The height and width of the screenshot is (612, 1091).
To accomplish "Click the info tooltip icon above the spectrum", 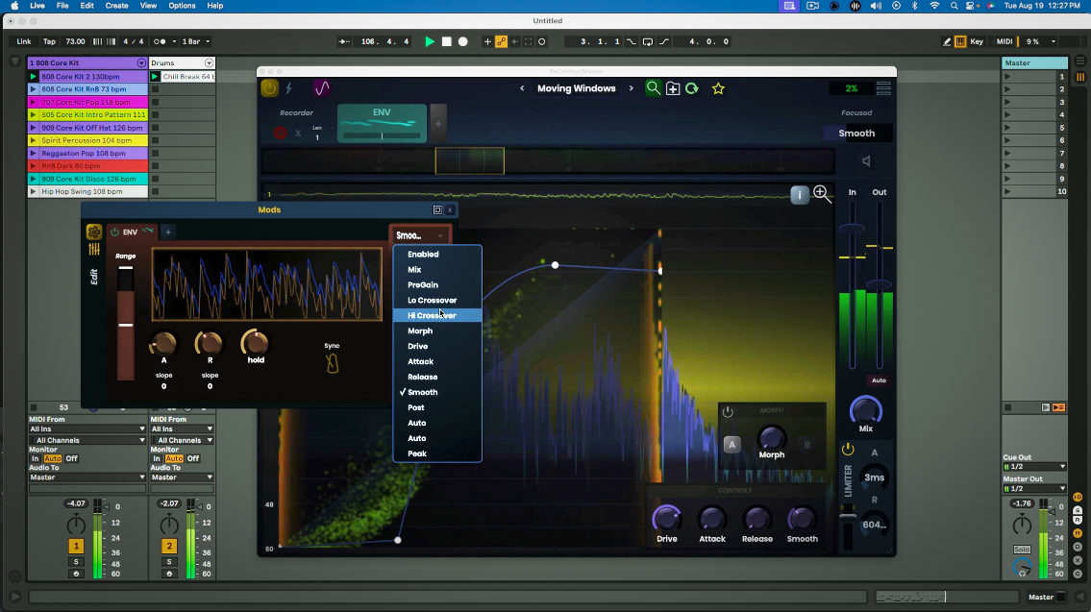I will (x=799, y=194).
